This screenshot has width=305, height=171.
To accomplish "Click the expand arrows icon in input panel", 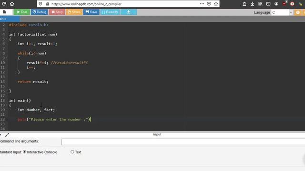I will (7, 135).
